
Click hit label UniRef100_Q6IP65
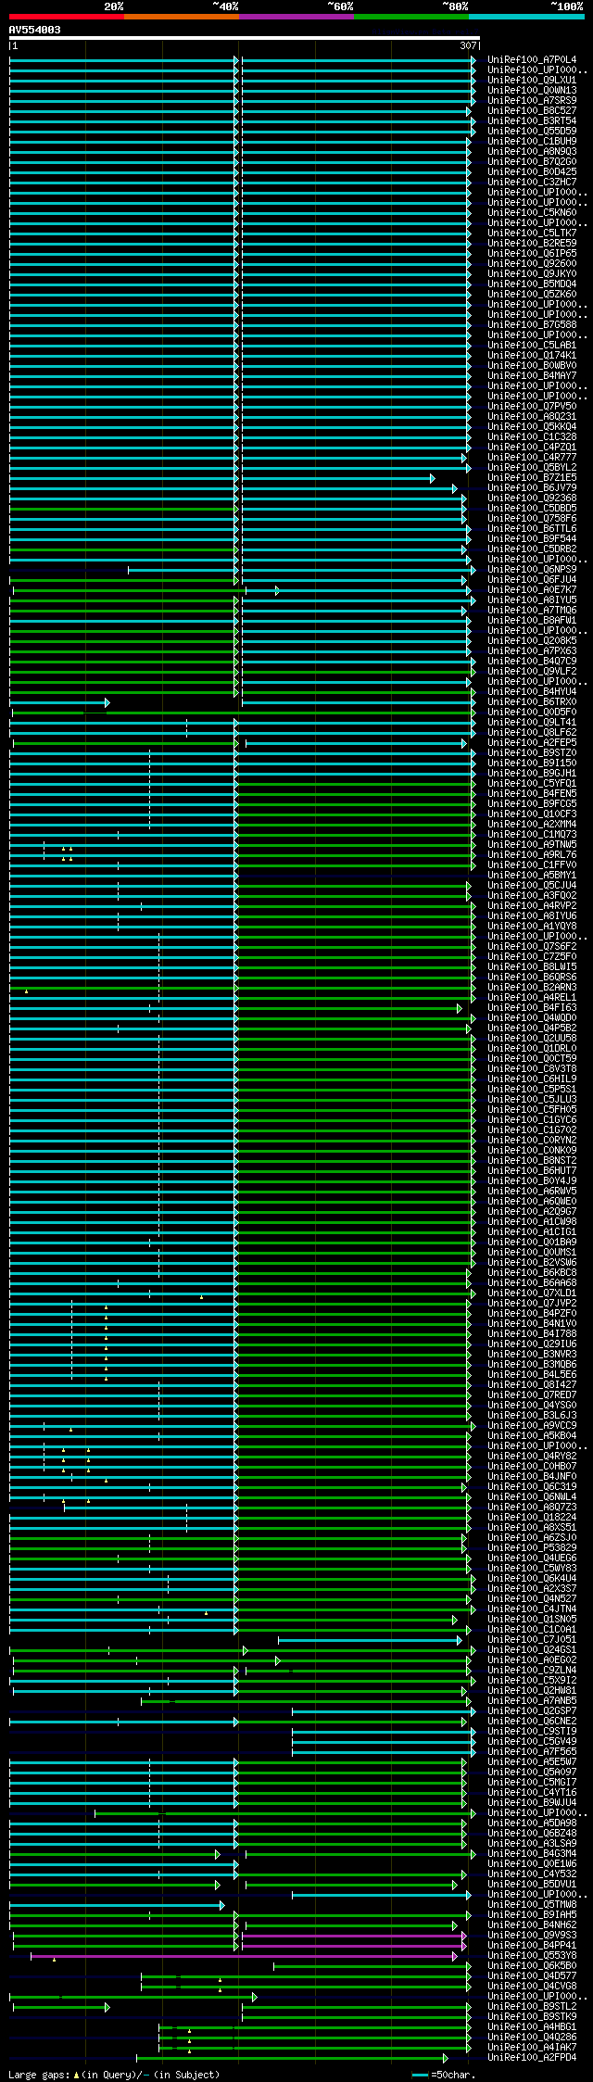pos(532,254)
